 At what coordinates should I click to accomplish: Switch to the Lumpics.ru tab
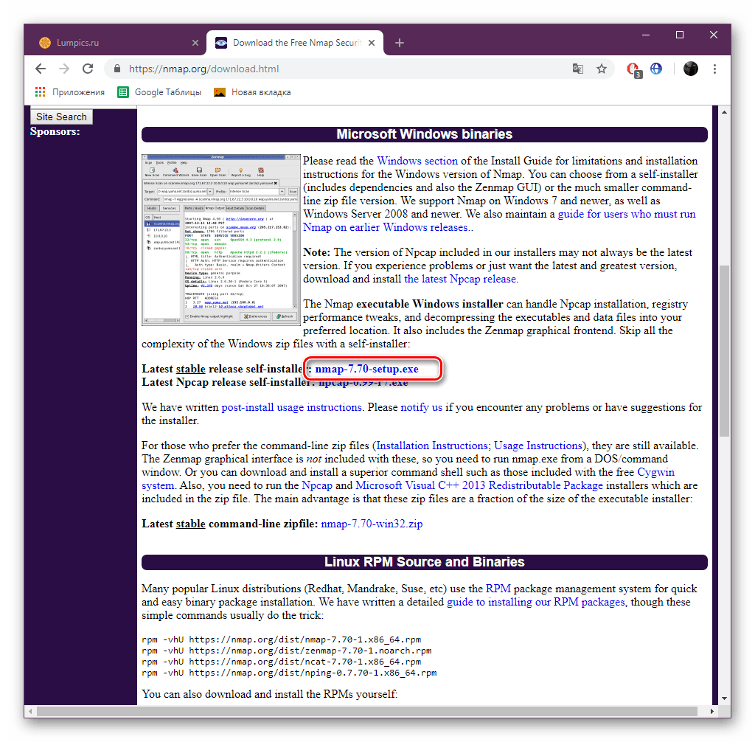pos(112,43)
